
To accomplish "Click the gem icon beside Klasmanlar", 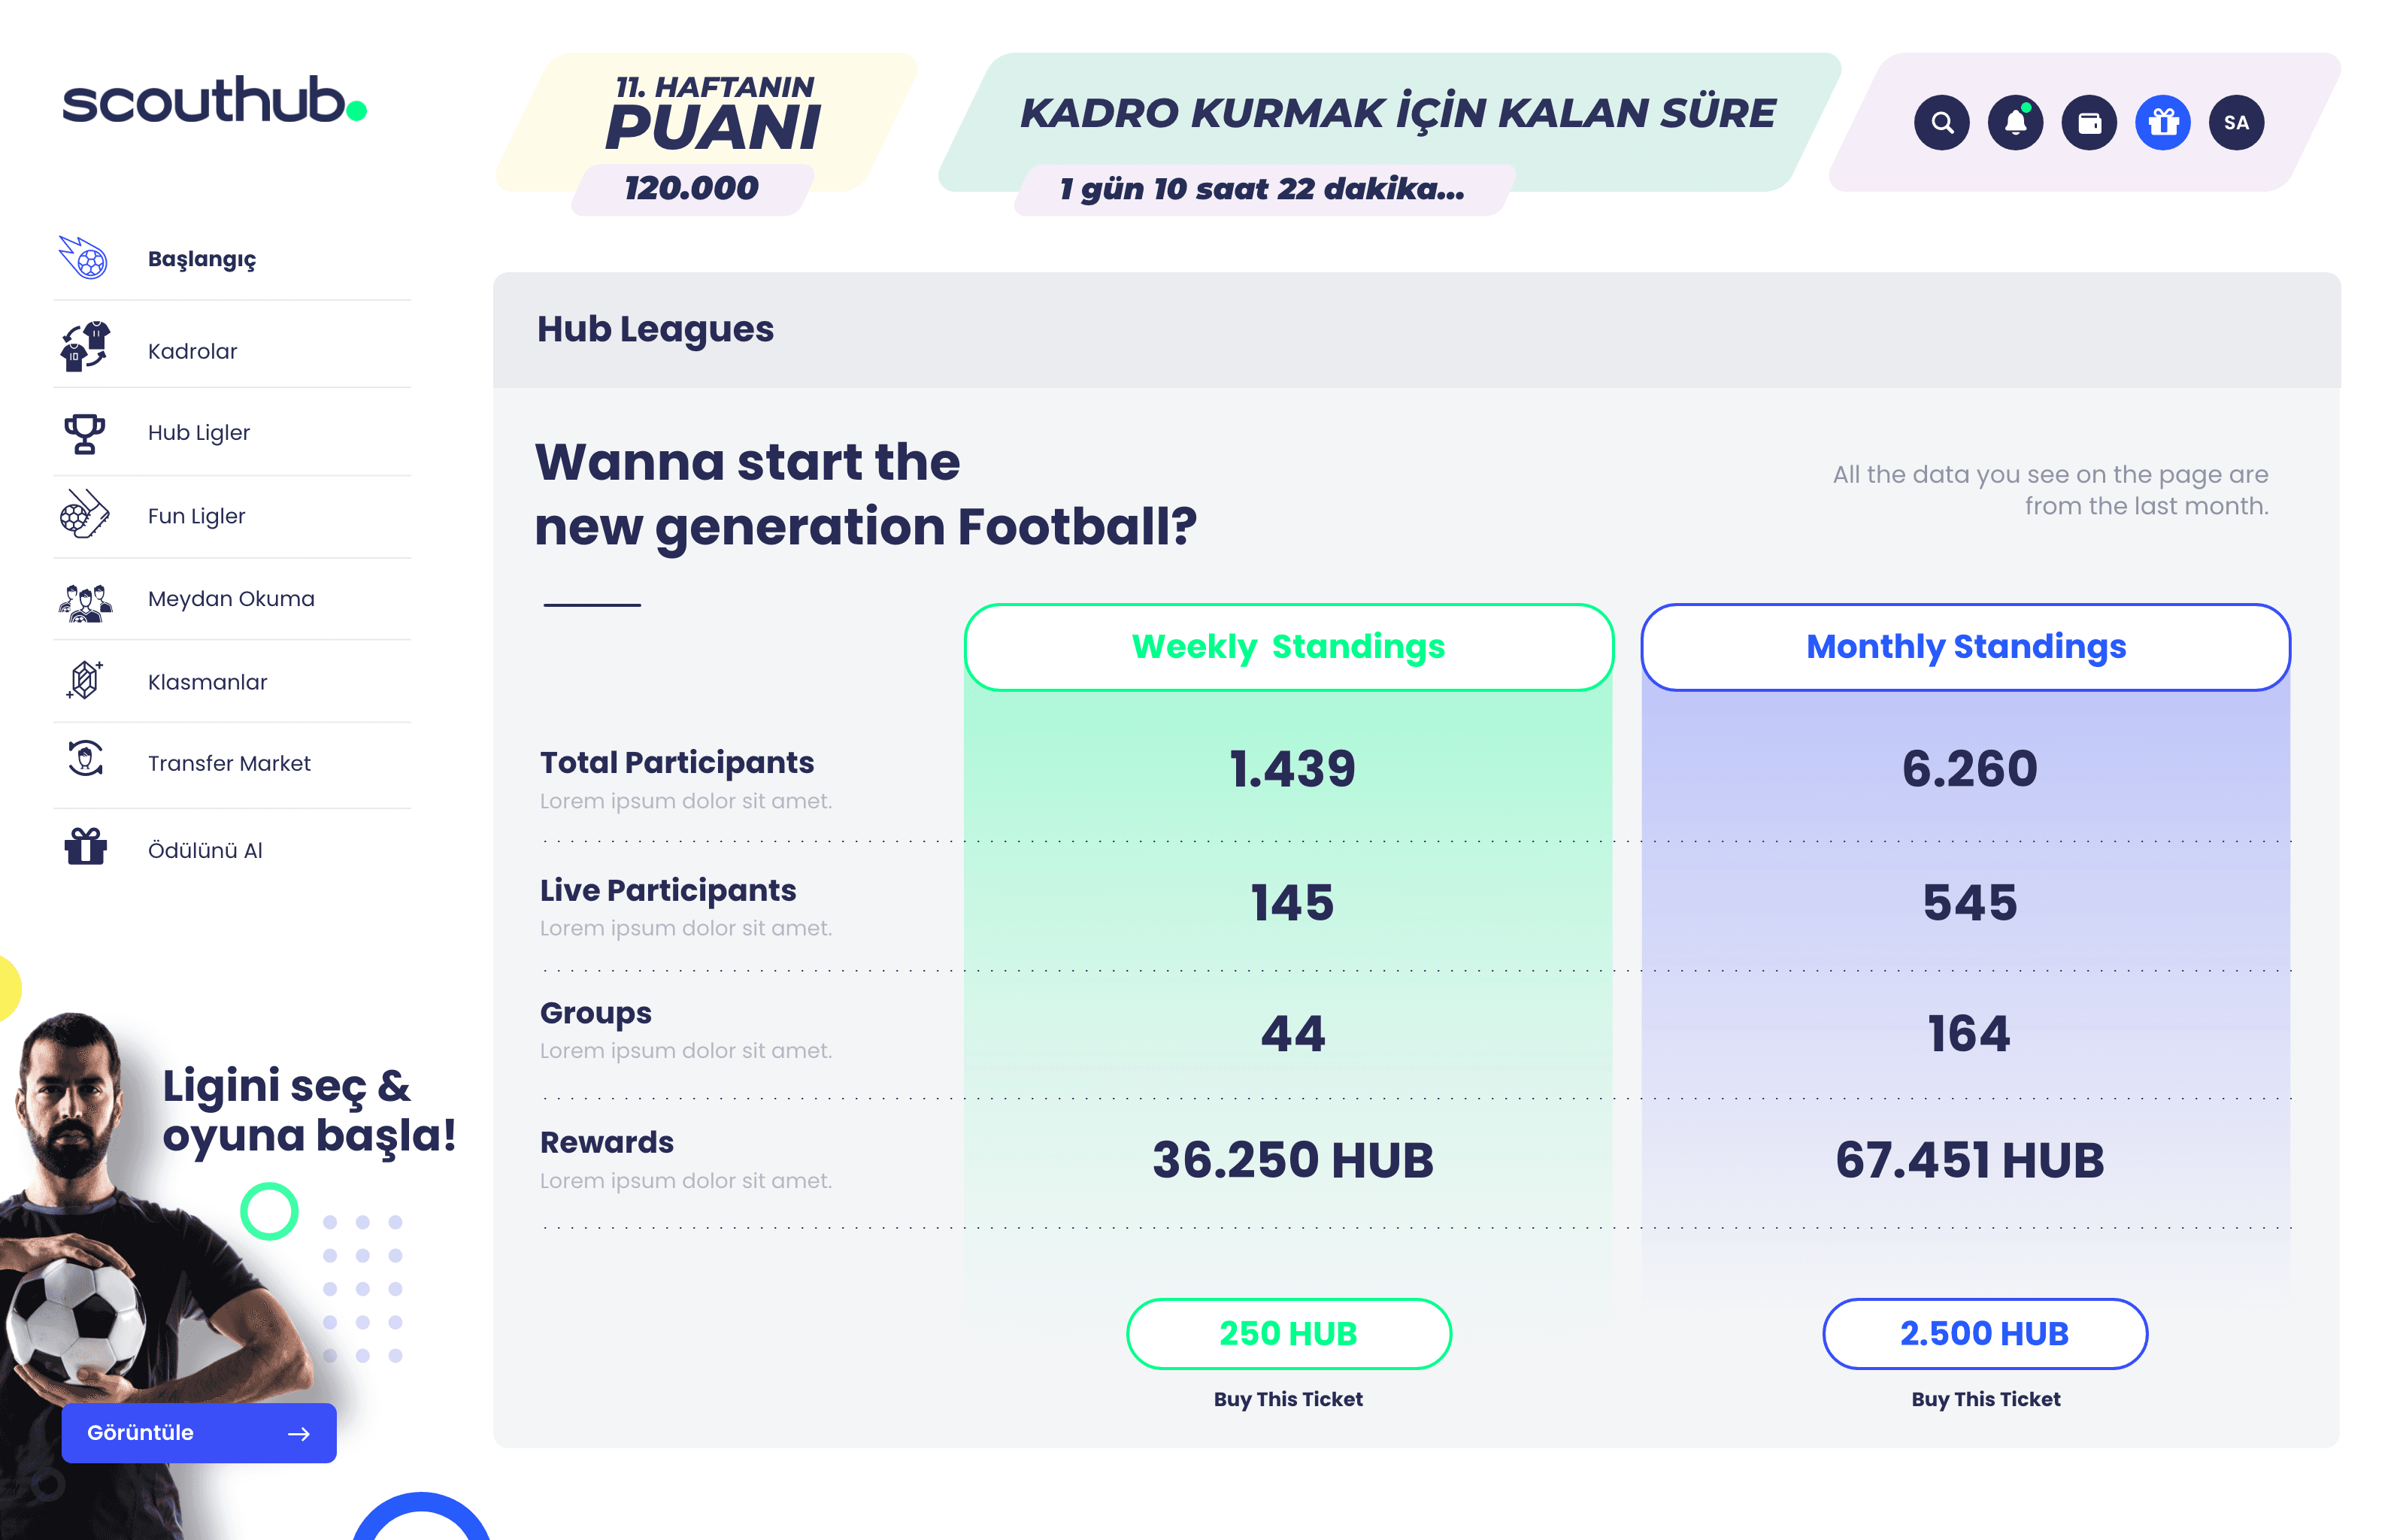I will coord(84,680).
